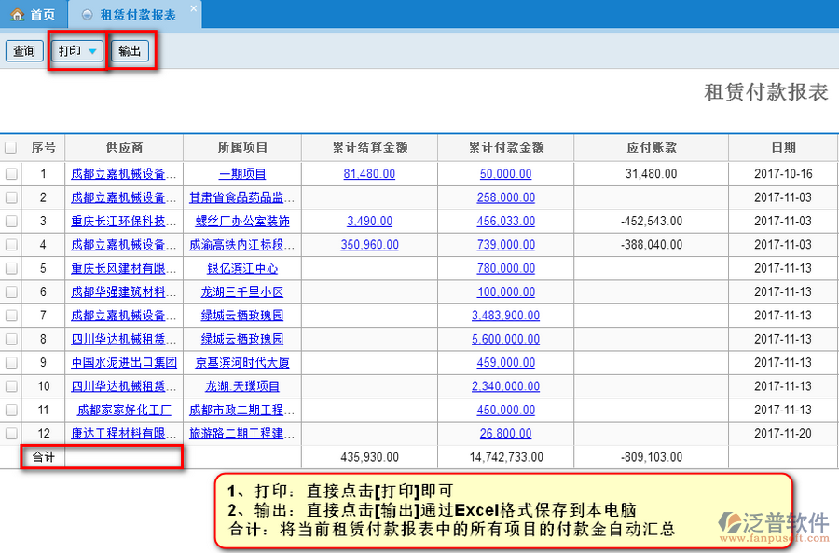Close the 租赁付款报表 tab
The width and height of the screenshot is (839, 553).
click(x=193, y=9)
